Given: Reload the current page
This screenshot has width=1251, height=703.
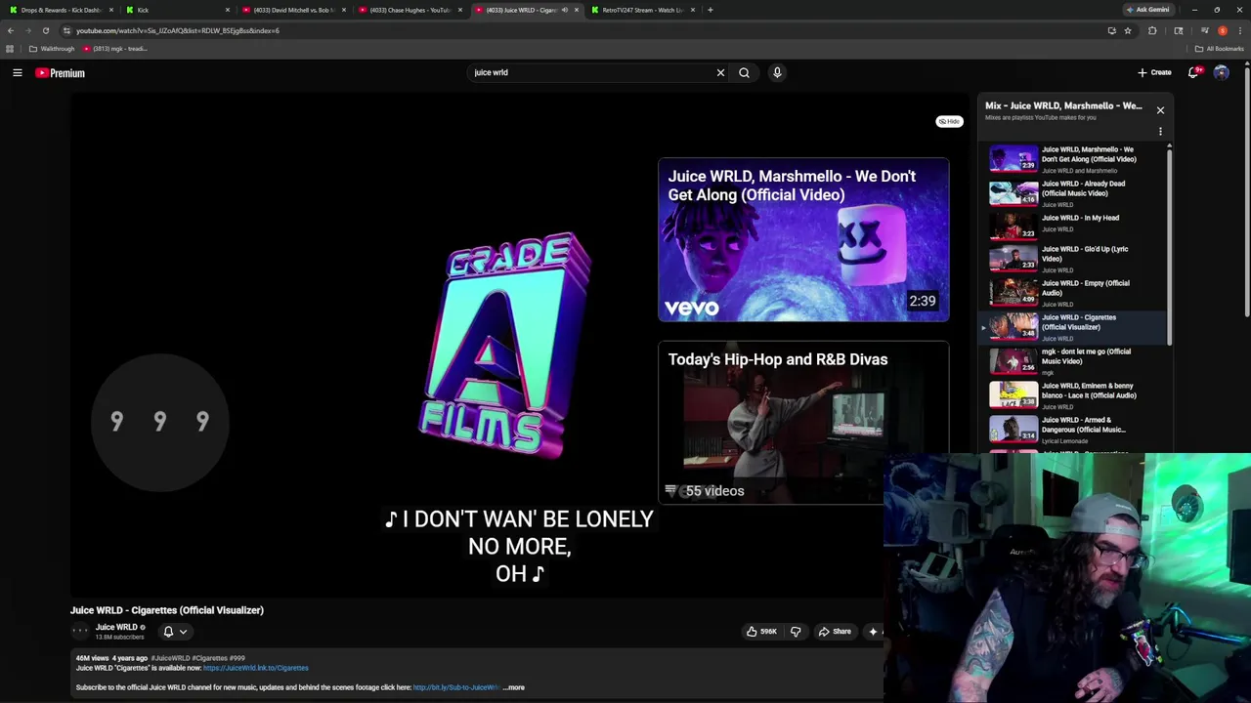Looking at the screenshot, I should click(x=45, y=30).
